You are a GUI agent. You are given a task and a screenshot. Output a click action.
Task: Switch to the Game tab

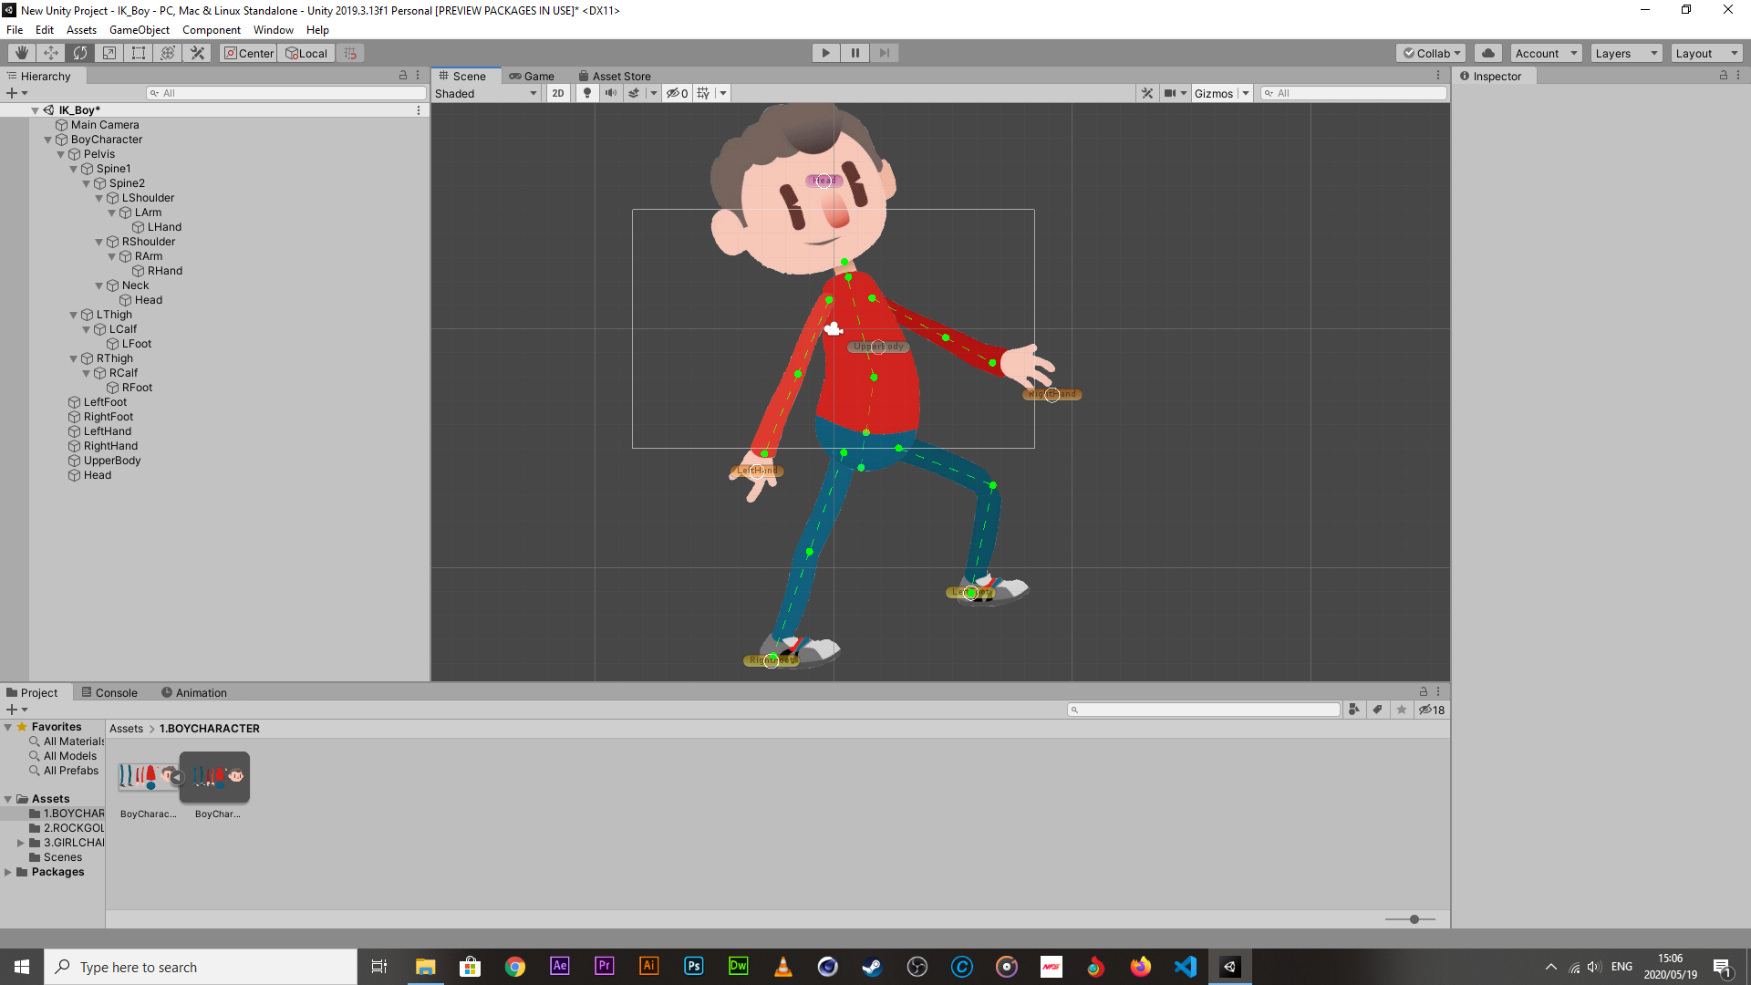[x=532, y=77]
